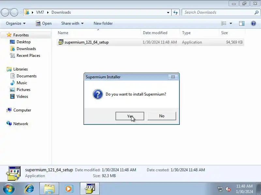Click the Application type cell
The height and width of the screenshot is (195, 261).
coord(192,42)
